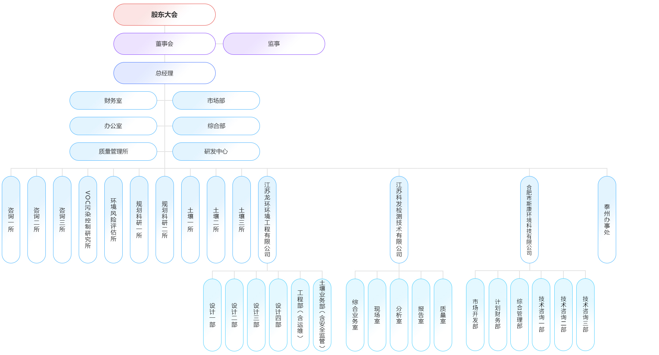Image resolution: width=659 pixels, height=355 pixels.
Task: Open the 研发中心 node
Action: [x=216, y=152]
